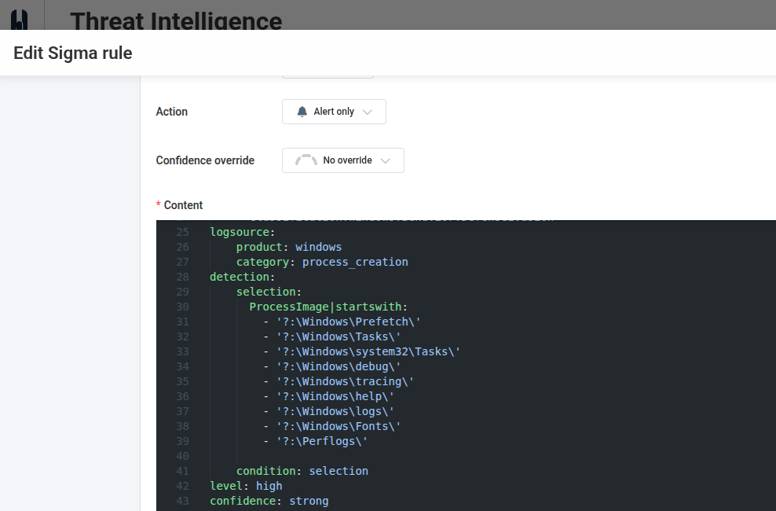Click the logsource: line in code editor
The height and width of the screenshot is (511, 776).
(243, 232)
